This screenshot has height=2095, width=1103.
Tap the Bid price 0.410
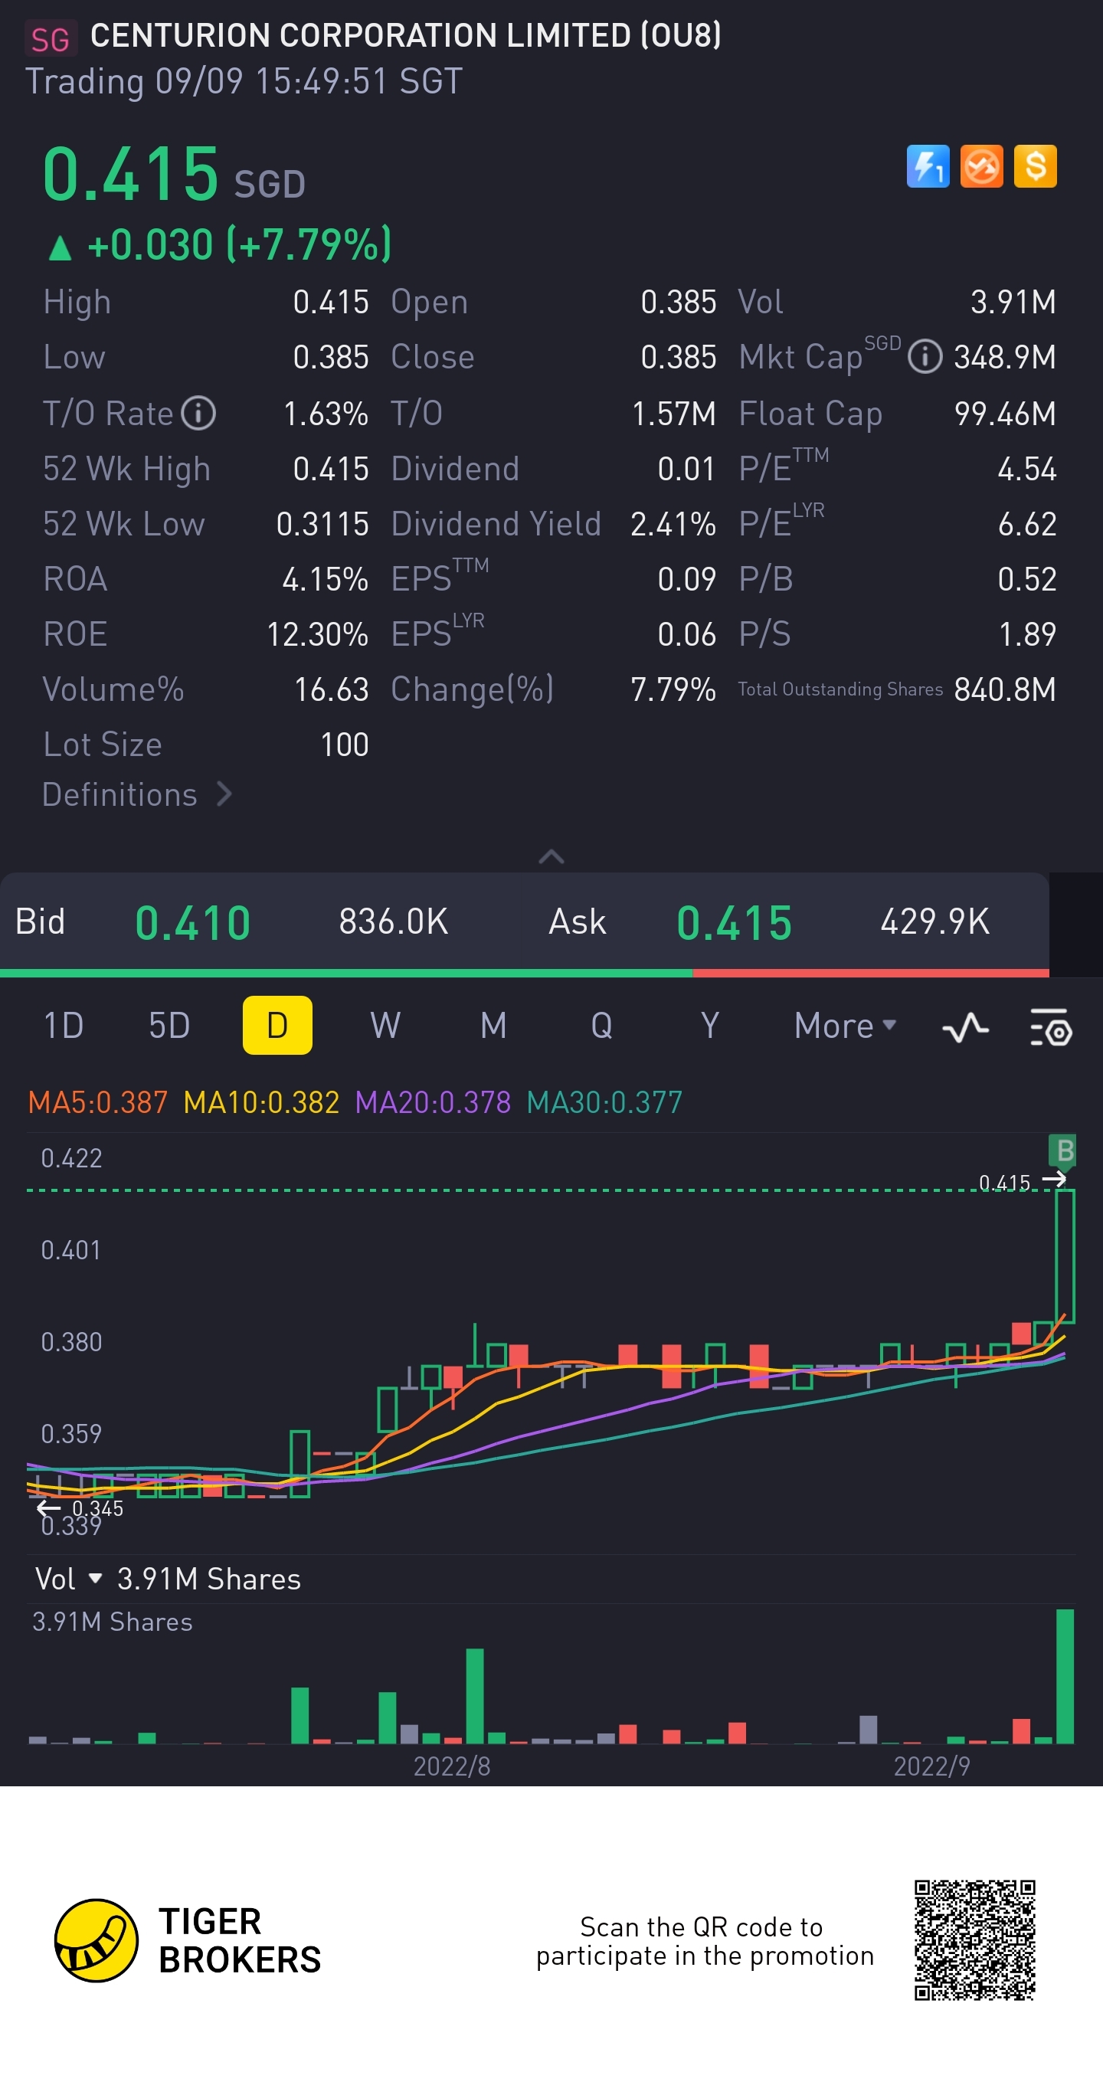(x=193, y=923)
